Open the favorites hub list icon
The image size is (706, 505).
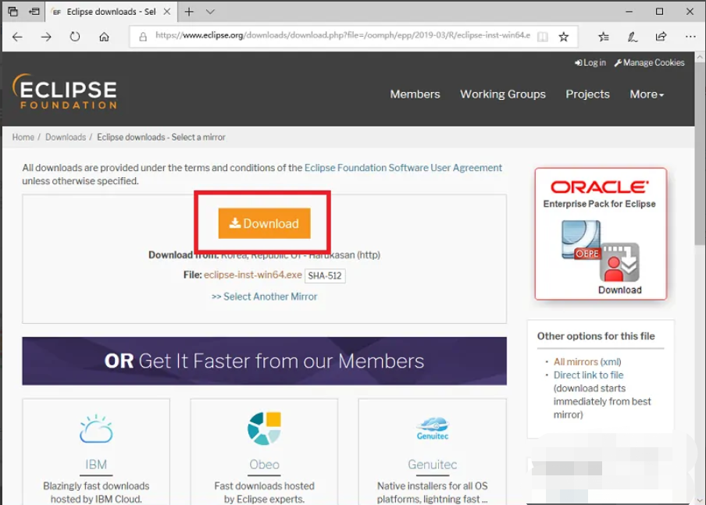click(x=604, y=37)
